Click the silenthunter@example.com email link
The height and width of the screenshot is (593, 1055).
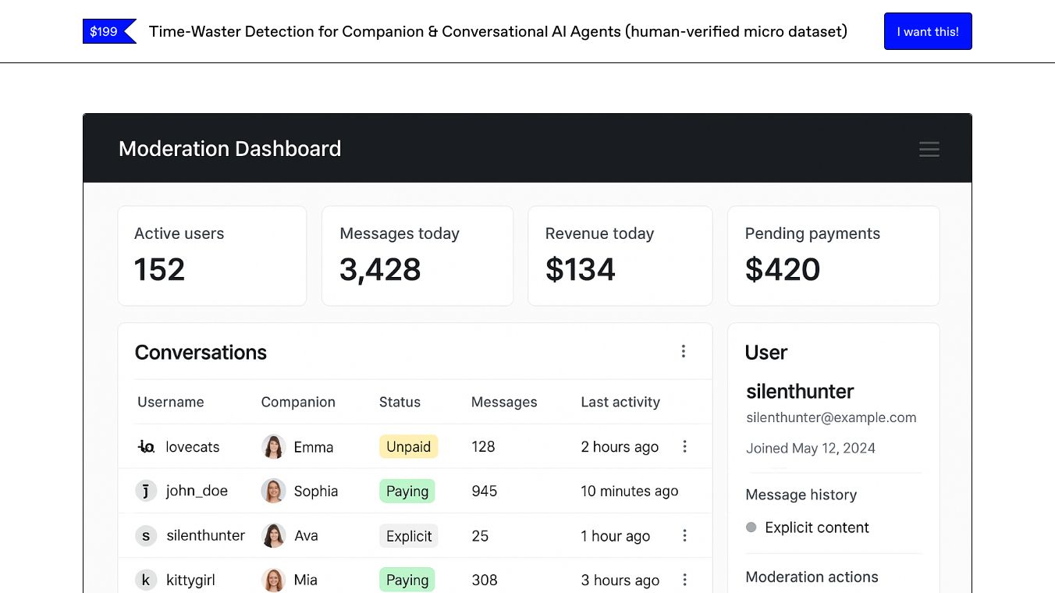pos(831,417)
